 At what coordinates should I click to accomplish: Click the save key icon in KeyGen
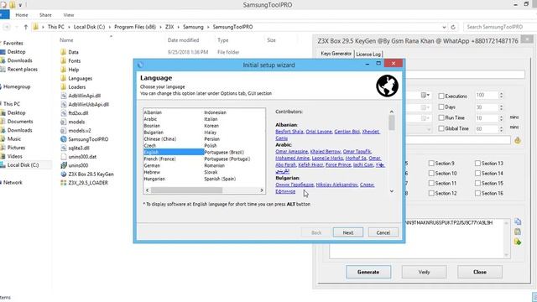click(x=518, y=232)
